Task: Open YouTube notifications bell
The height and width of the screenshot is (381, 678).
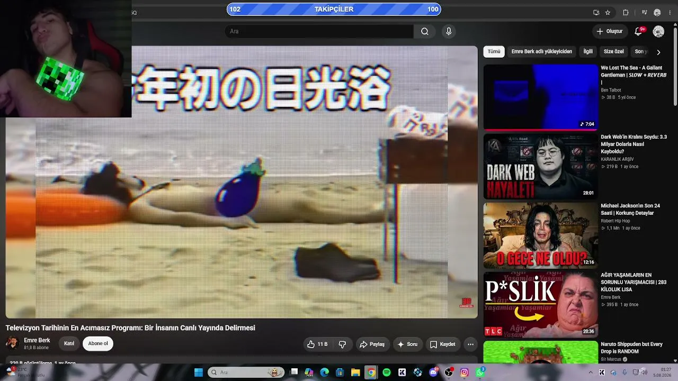Action: [x=638, y=31]
